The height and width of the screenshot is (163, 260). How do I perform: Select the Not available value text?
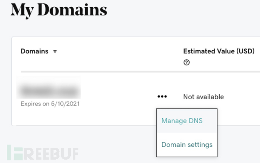click(x=203, y=97)
